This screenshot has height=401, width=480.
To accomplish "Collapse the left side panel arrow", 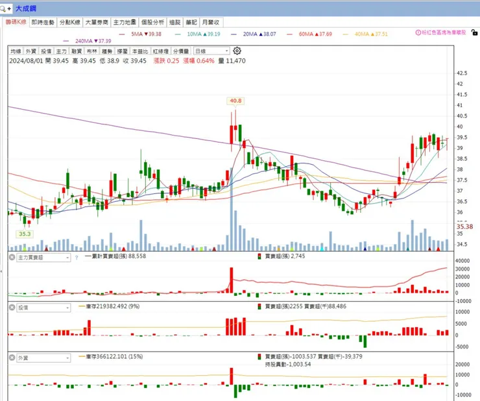I will point(1,271).
